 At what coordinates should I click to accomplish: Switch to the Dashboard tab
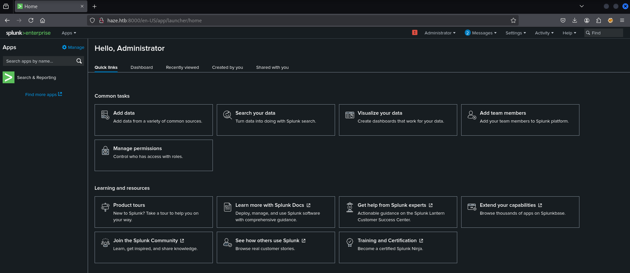click(x=142, y=67)
